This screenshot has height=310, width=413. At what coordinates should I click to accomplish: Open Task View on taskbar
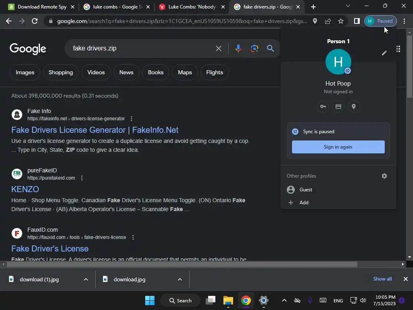211,300
